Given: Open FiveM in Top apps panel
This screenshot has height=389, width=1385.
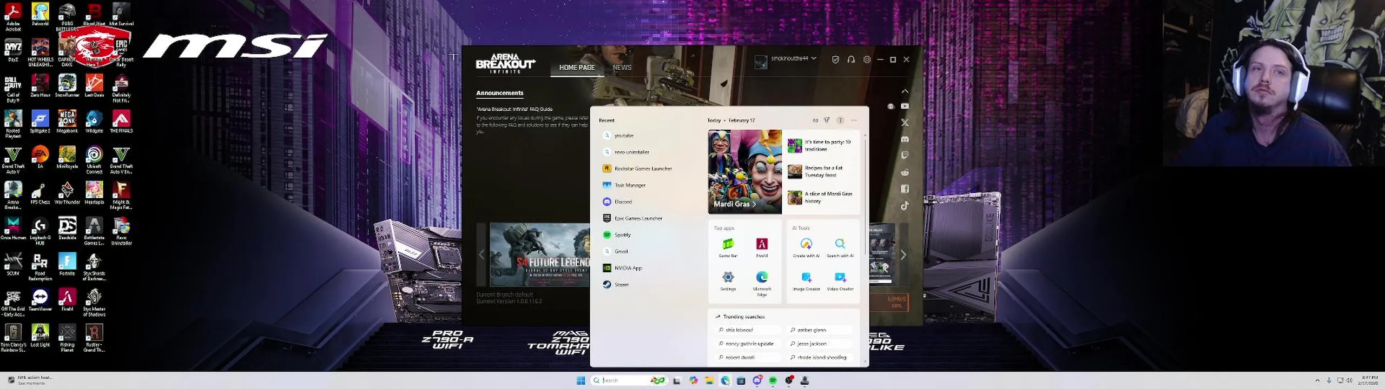Looking at the screenshot, I should click(762, 247).
